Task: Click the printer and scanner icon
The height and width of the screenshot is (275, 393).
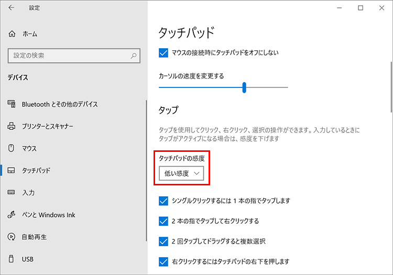Action: [x=12, y=126]
